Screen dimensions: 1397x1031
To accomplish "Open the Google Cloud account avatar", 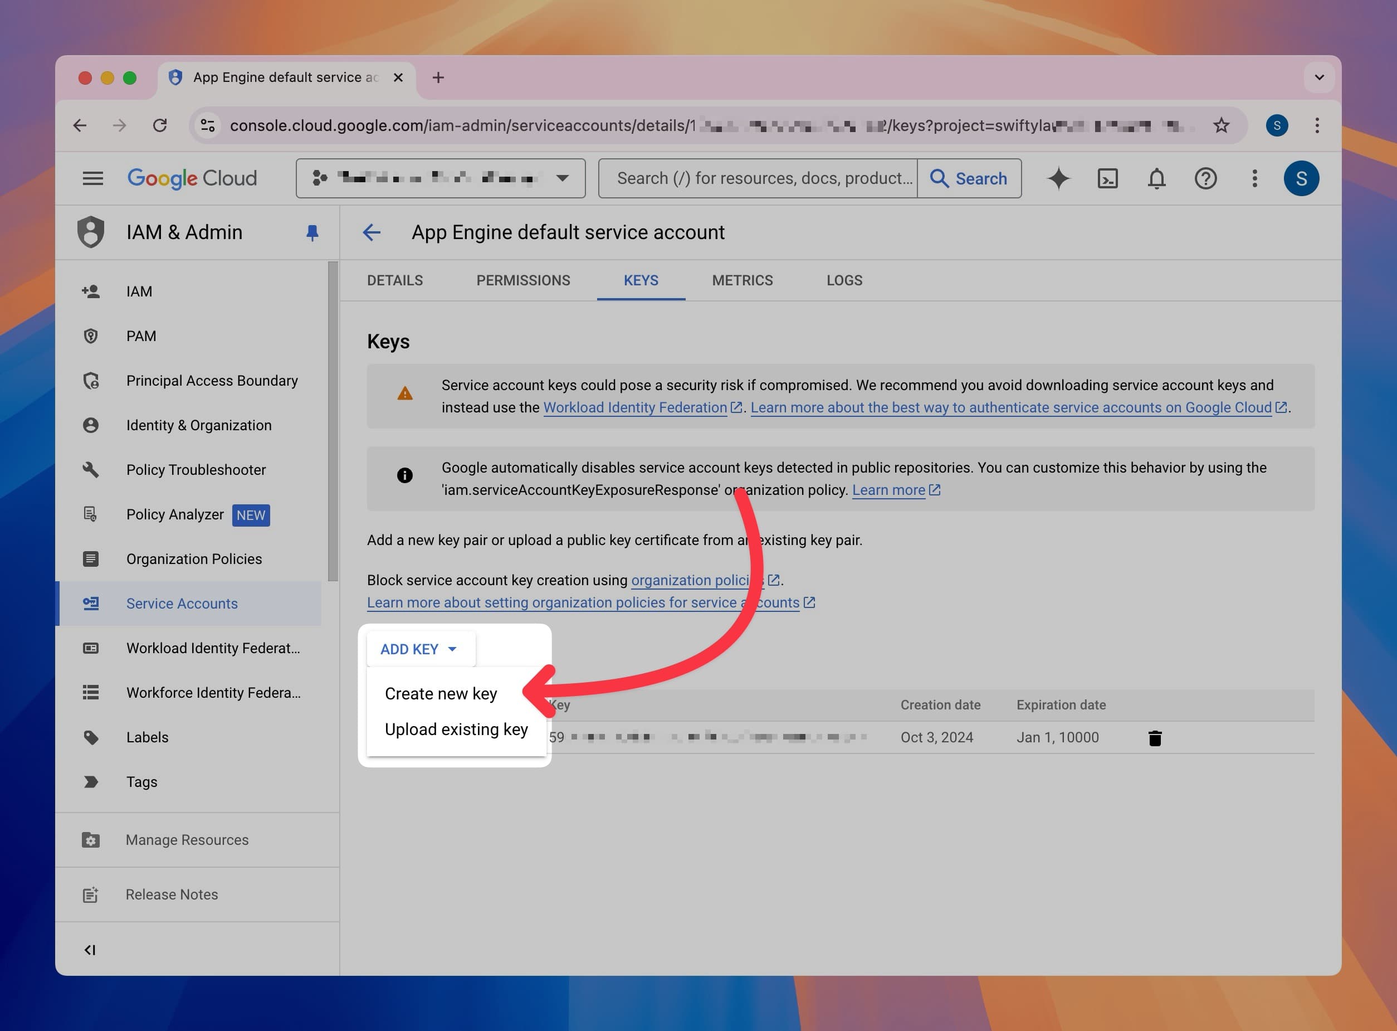I will point(1302,178).
